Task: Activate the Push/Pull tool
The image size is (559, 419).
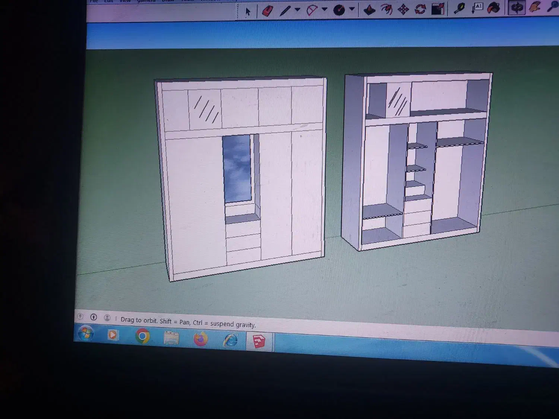Action: [x=369, y=10]
